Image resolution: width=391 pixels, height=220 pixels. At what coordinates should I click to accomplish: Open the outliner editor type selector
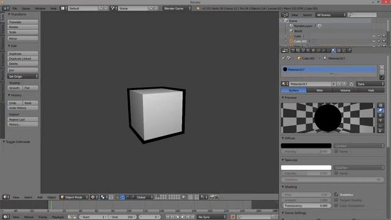[285, 15]
